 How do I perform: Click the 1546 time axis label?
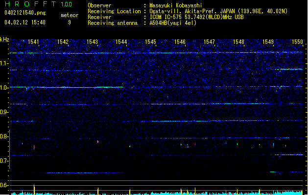pyautogui.click(x=180, y=42)
